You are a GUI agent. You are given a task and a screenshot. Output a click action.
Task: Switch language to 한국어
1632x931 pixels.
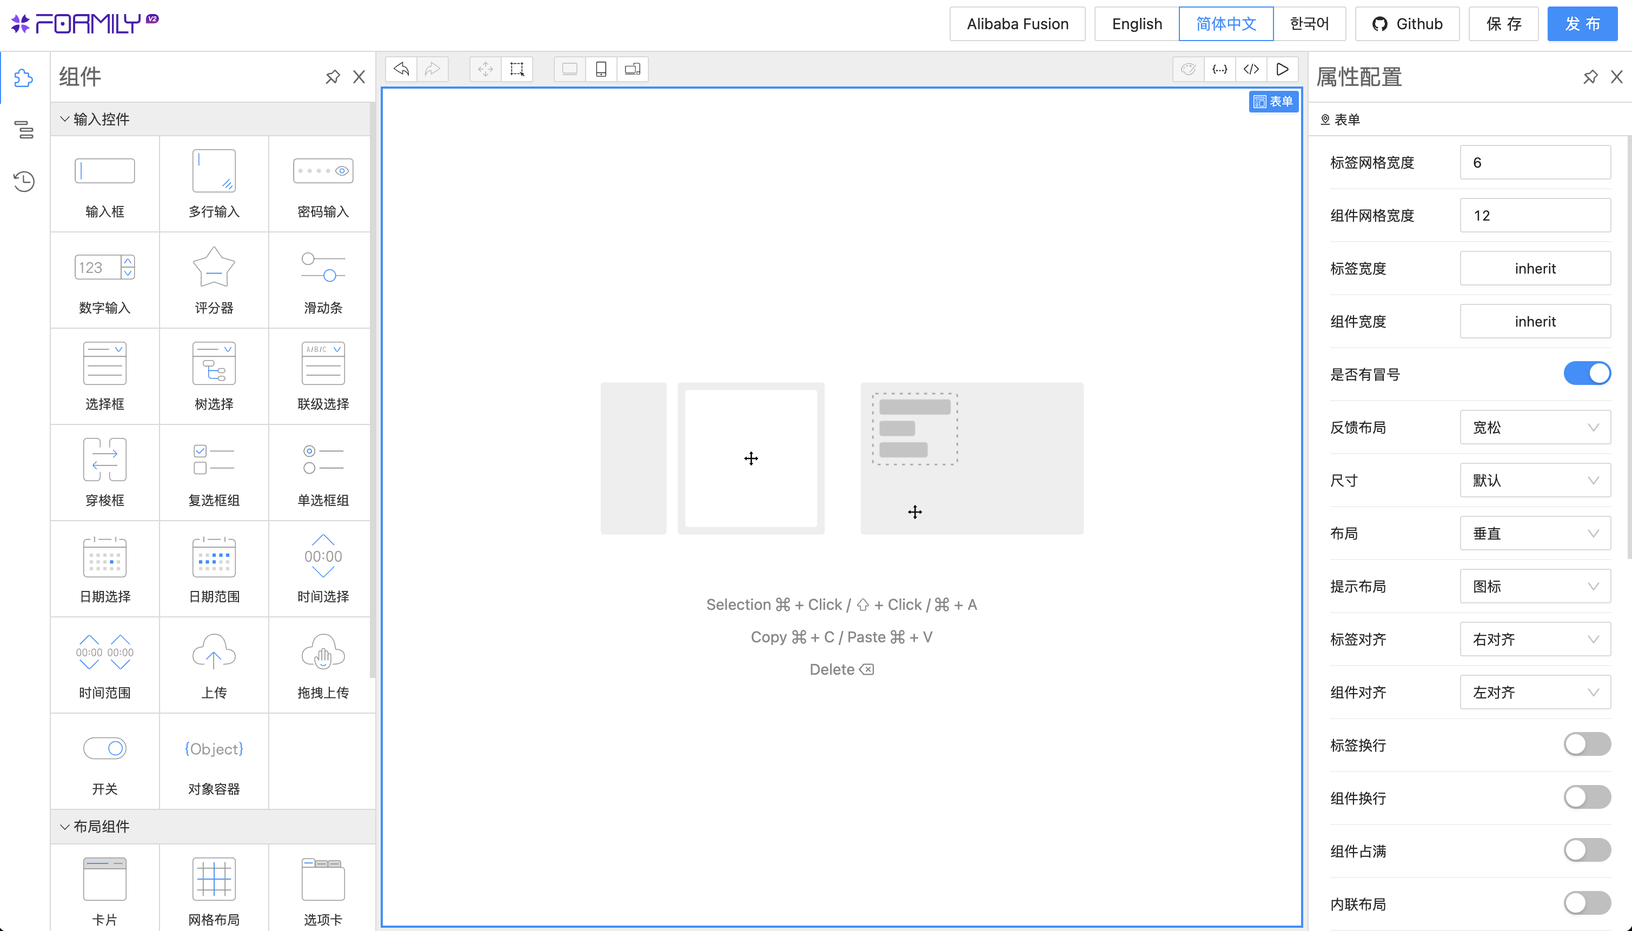(1309, 24)
